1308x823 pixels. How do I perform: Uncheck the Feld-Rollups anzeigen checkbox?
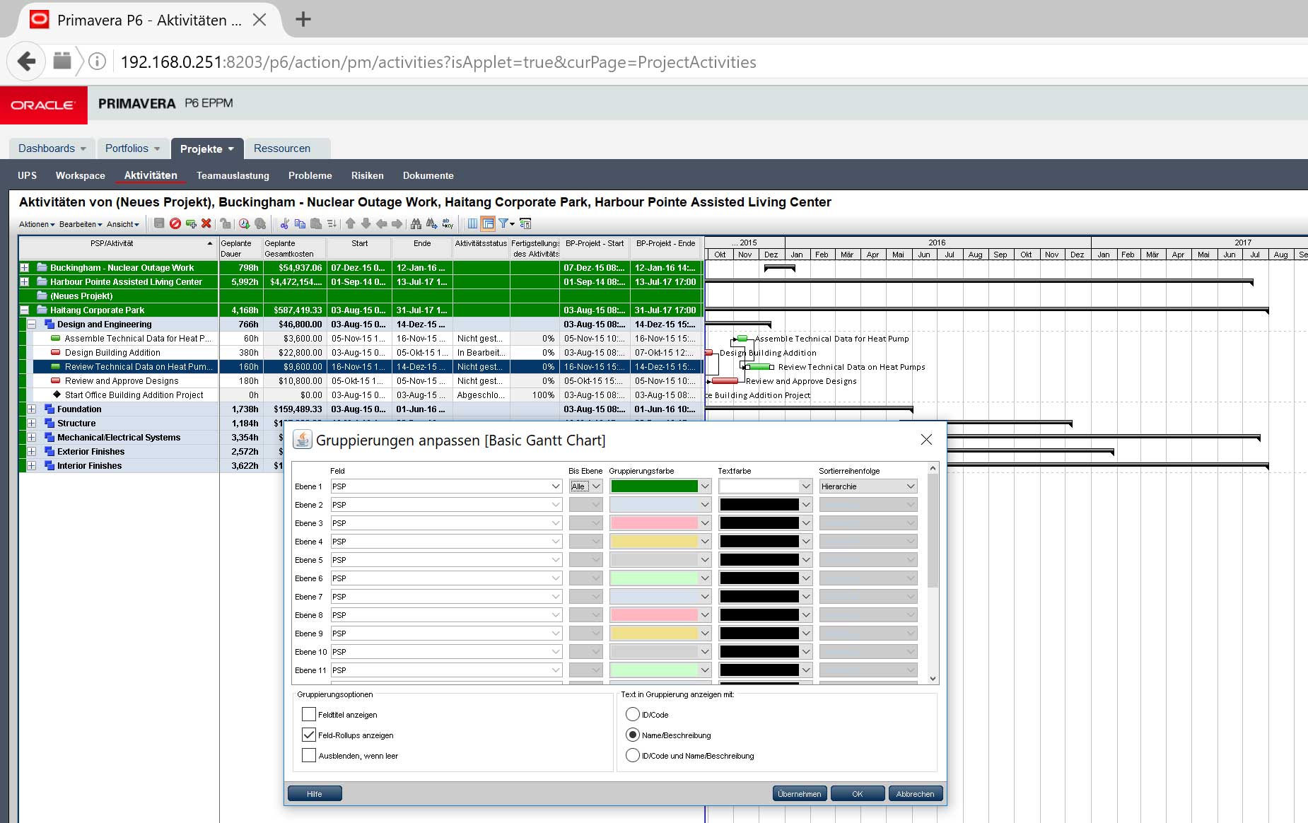pos(309,735)
